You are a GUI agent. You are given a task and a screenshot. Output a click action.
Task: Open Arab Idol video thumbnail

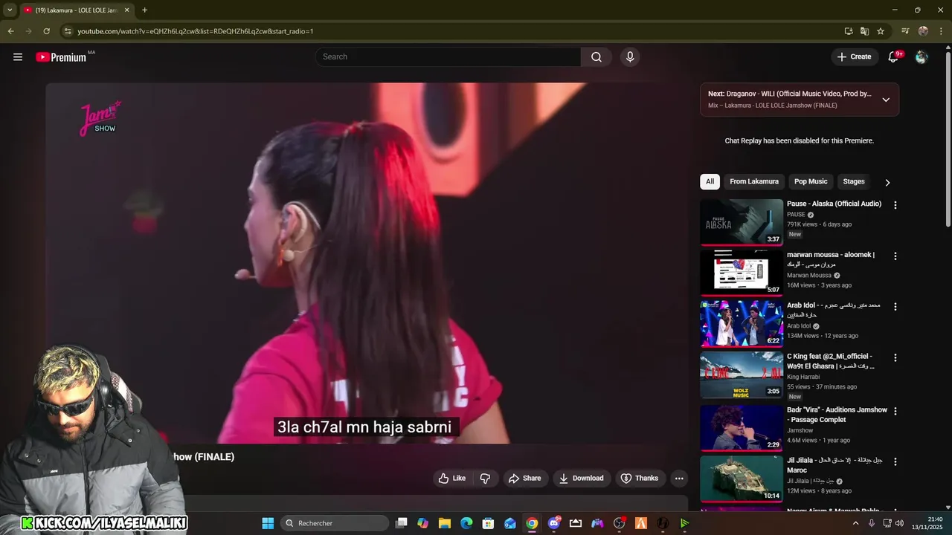(742, 324)
